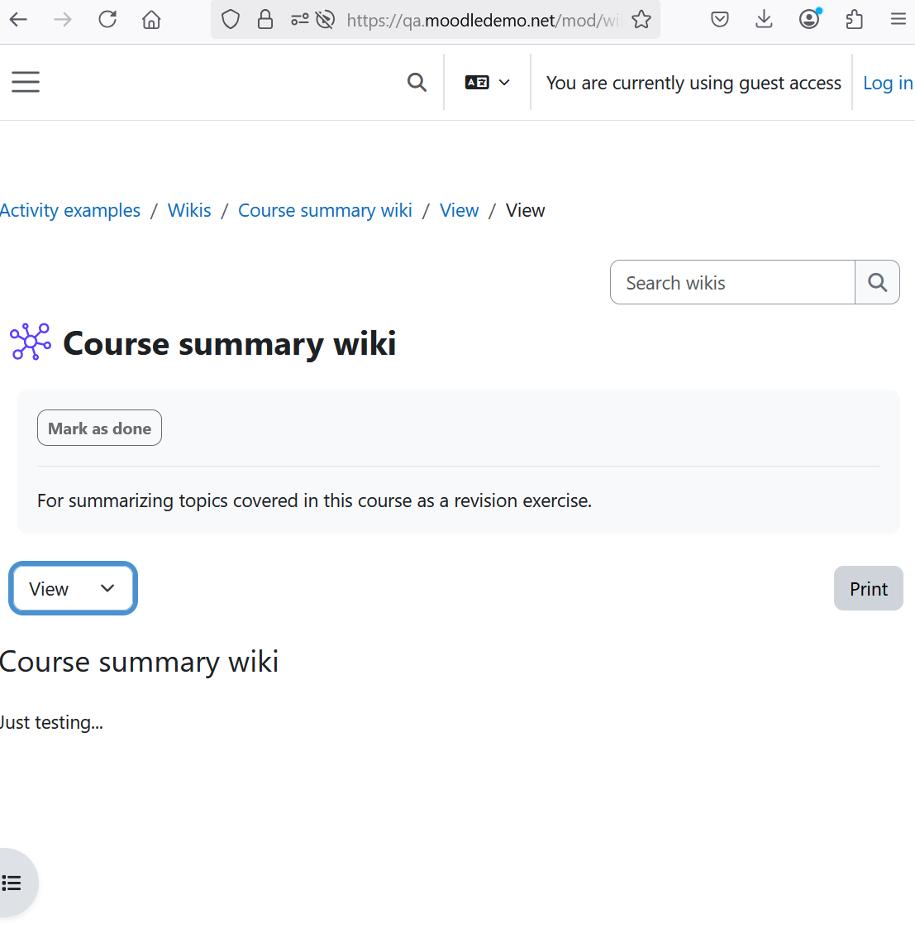The width and height of the screenshot is (915, 948).
Task: Click the browser forward arrow
Action: tap(63, 20)
